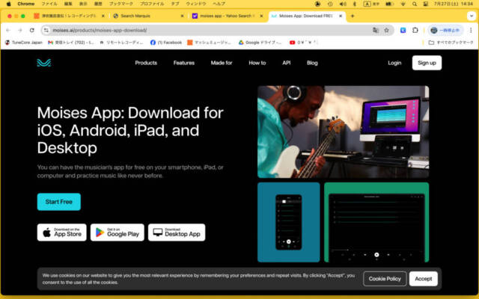479x299 pixels.
Task: Download the Desktop App
Action: click(x=177, y=232)
